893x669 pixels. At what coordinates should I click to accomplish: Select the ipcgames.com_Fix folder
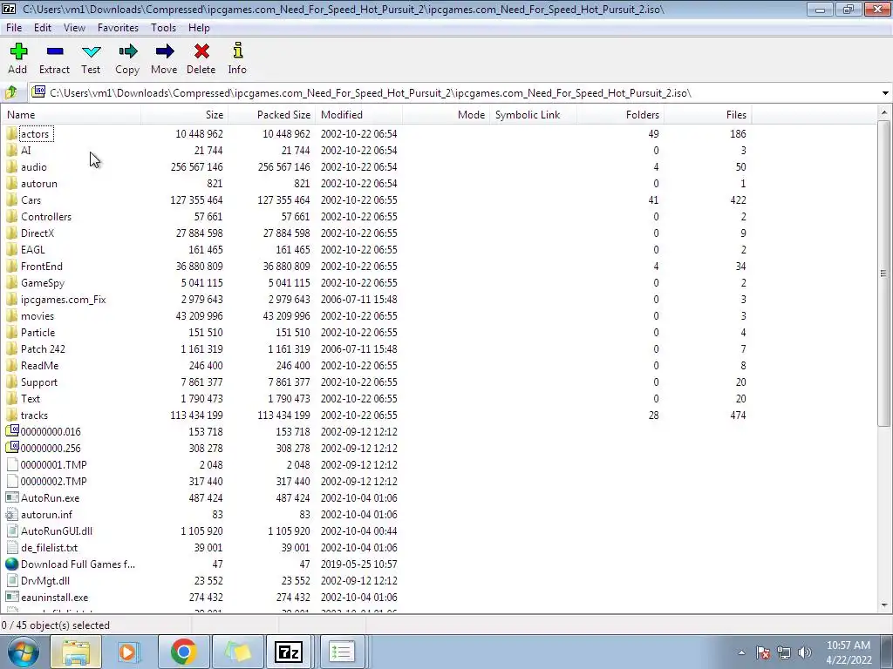pyautogui.click(x=63, y=300)
